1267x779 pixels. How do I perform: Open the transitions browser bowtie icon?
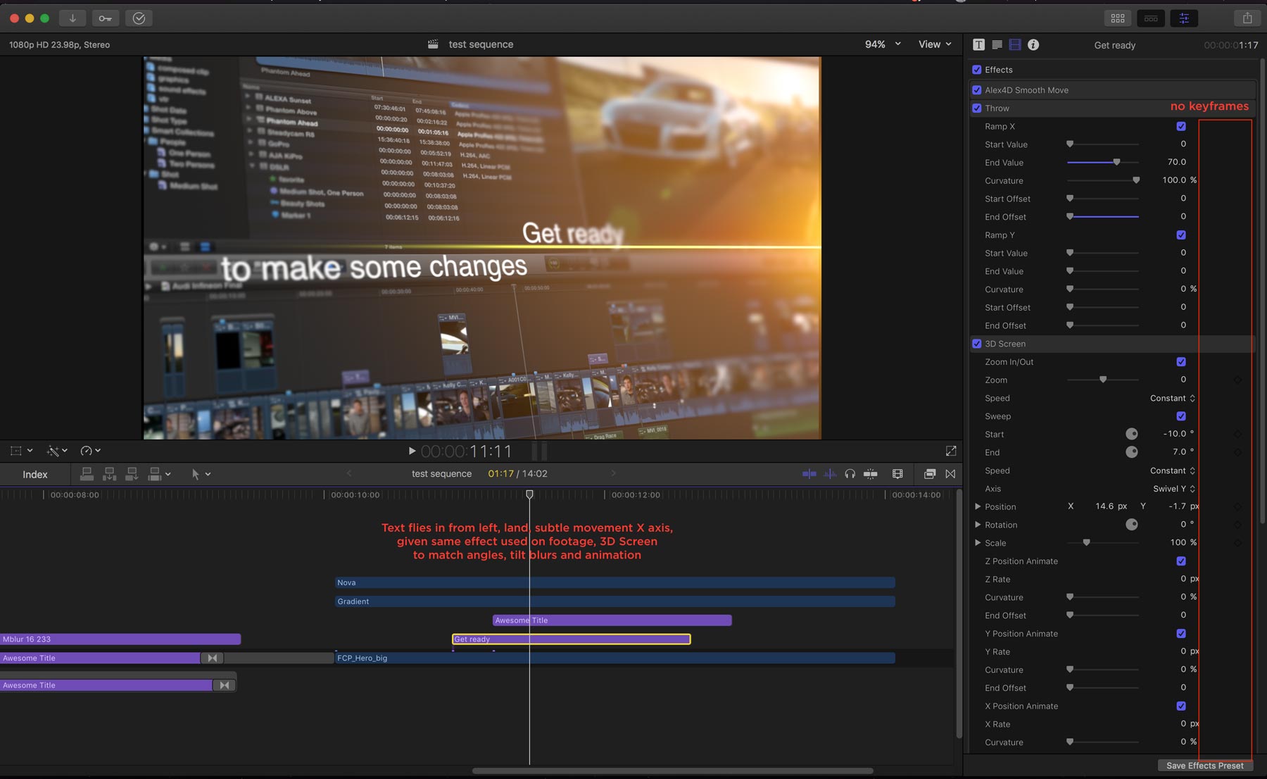pyautogui.click(x=950, y=474)
